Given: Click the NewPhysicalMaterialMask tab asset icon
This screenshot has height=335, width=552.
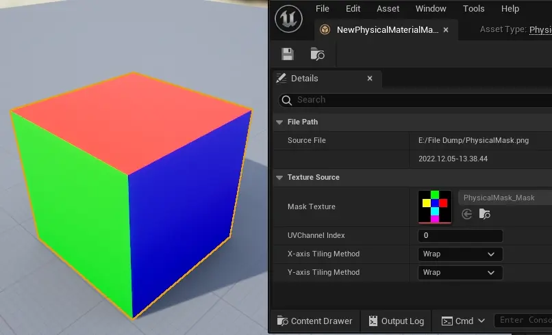Looking at the screenshot, I should 325,29.
